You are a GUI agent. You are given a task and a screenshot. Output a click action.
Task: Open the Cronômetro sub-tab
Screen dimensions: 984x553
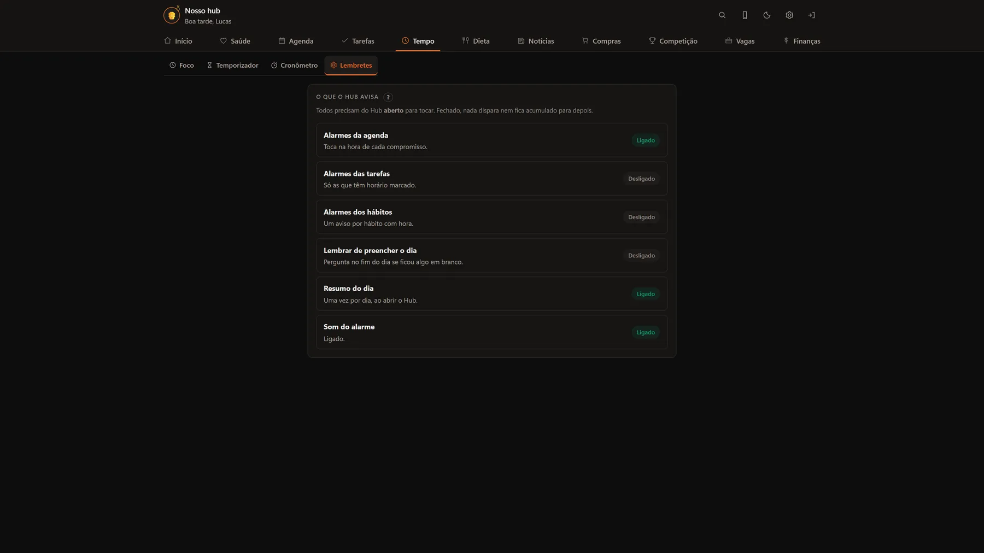[294, 66]
